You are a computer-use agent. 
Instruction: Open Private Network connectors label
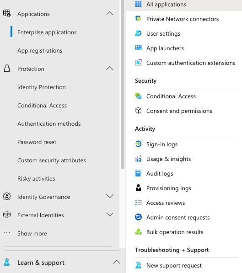click(x=183, y=19)
